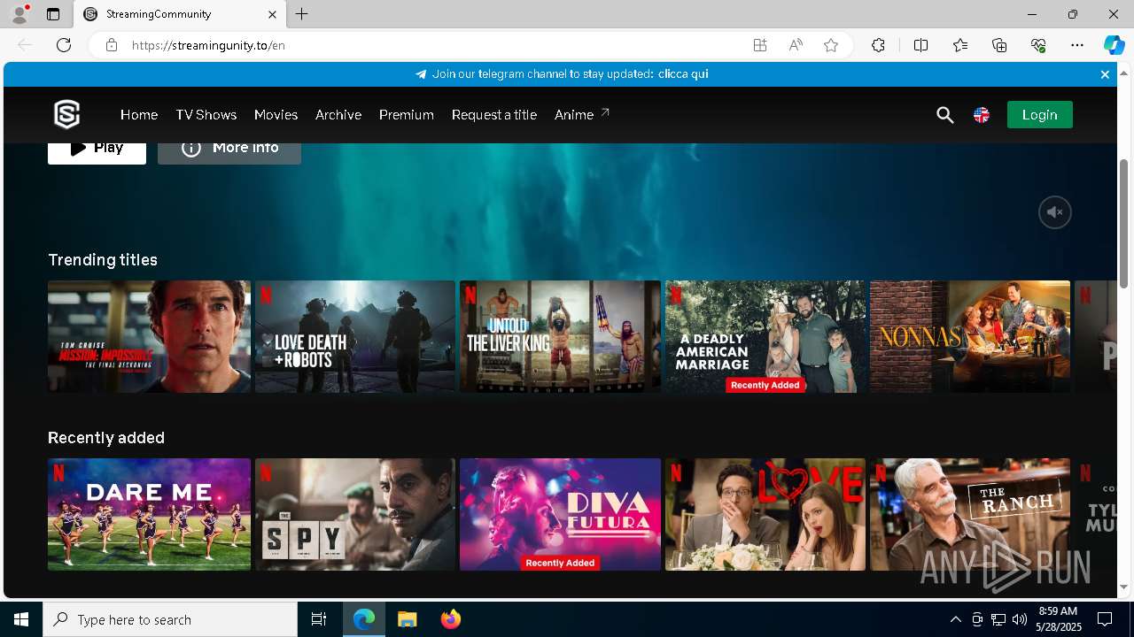The width and height of the screenshot is (1134, 637).
Task: Open Edge extensions puzzle icon
Action: (878, 45)
